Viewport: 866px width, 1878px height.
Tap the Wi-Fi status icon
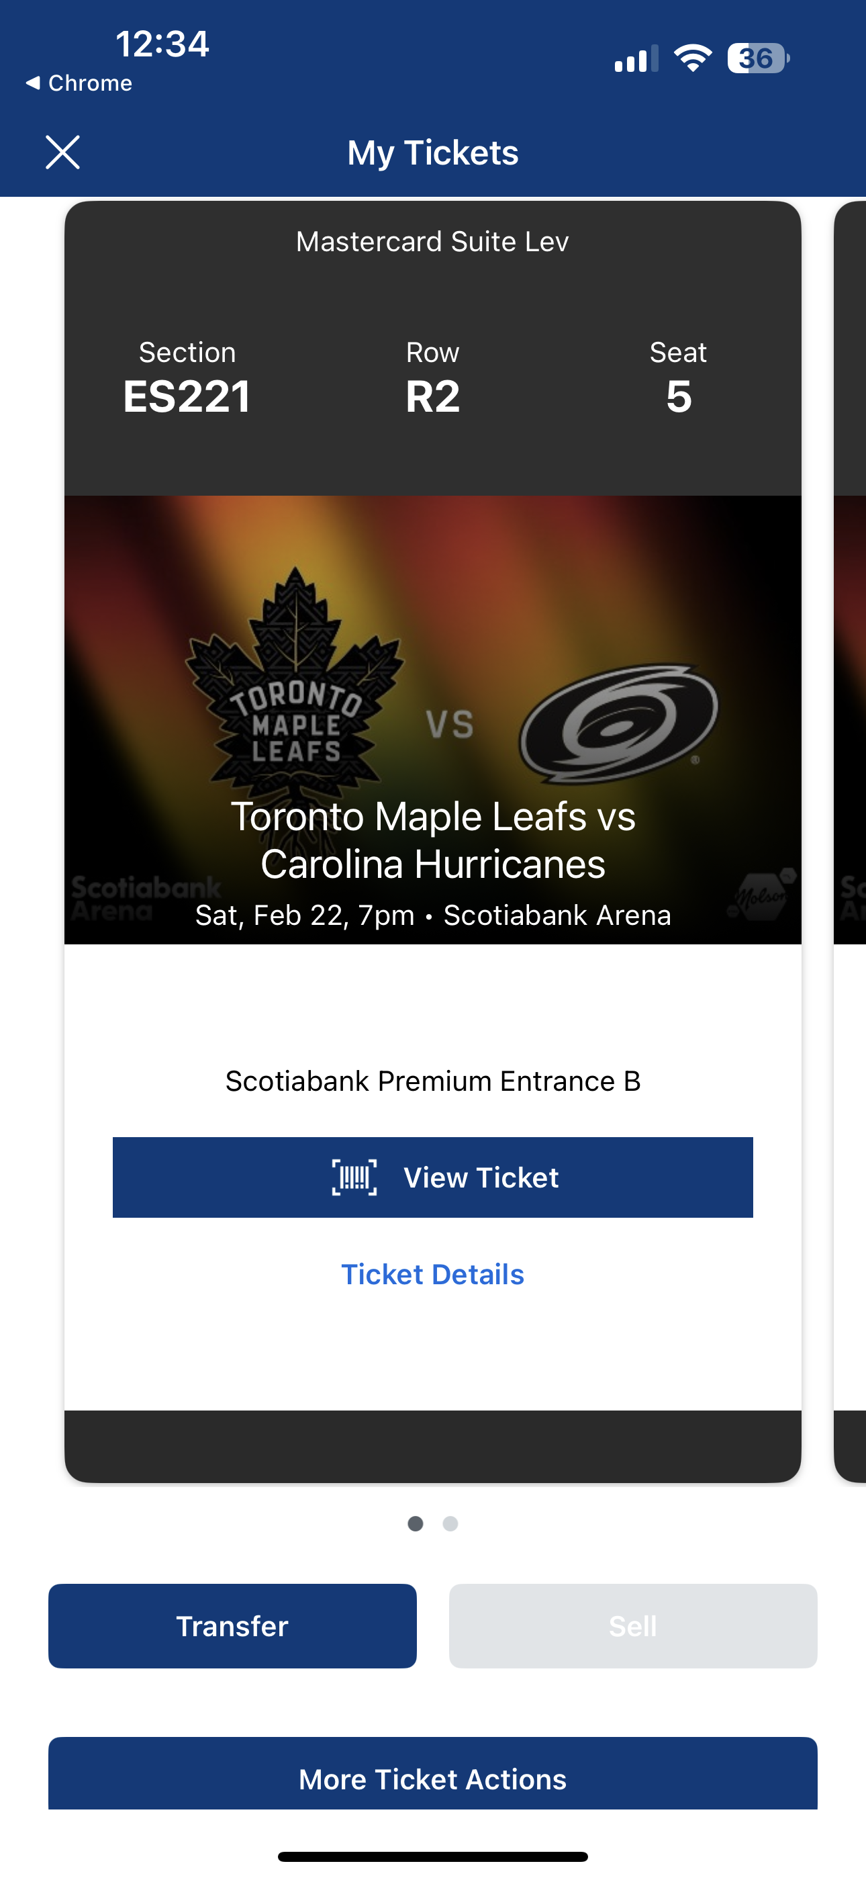[x=693, y=58]
